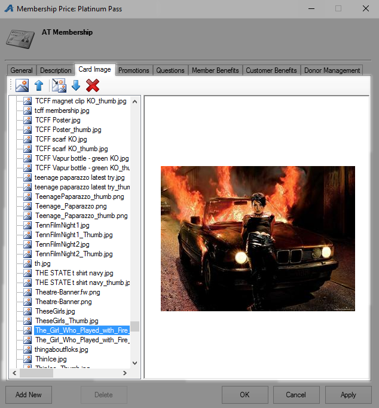Click the Cancel button
Viewport: 379px width, 408px height.
[x=297, y=395]
